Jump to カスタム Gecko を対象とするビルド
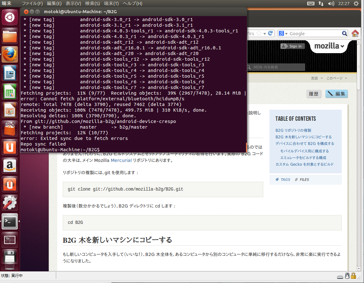Screen dimensions: 364x283 click(304, 164)
